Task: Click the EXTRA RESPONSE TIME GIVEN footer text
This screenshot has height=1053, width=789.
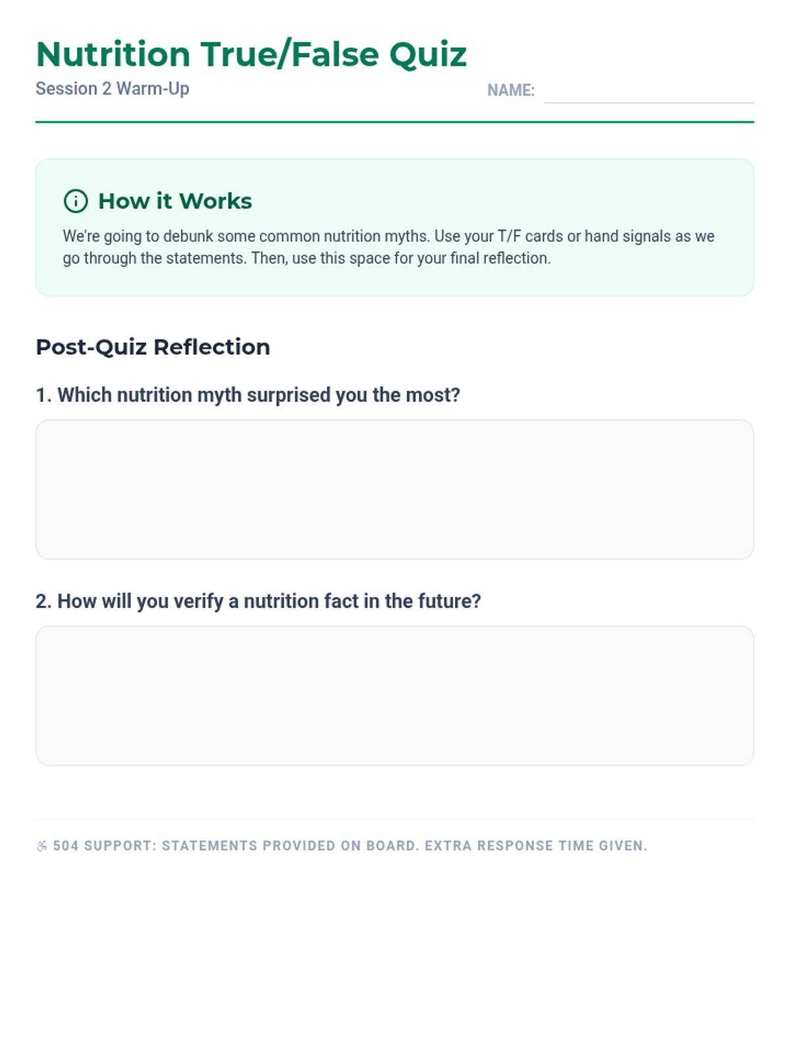Action: tap(536, 846)
